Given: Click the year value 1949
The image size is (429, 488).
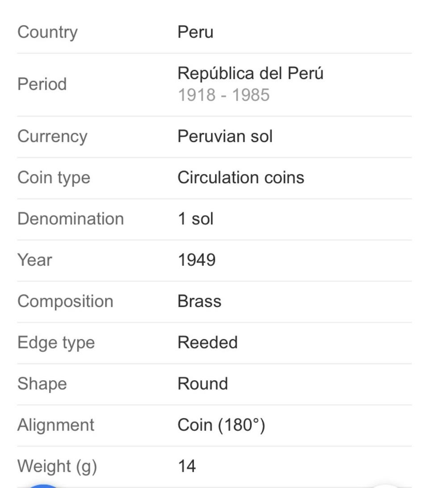Looking at the screenshot, I should (197, 260).
